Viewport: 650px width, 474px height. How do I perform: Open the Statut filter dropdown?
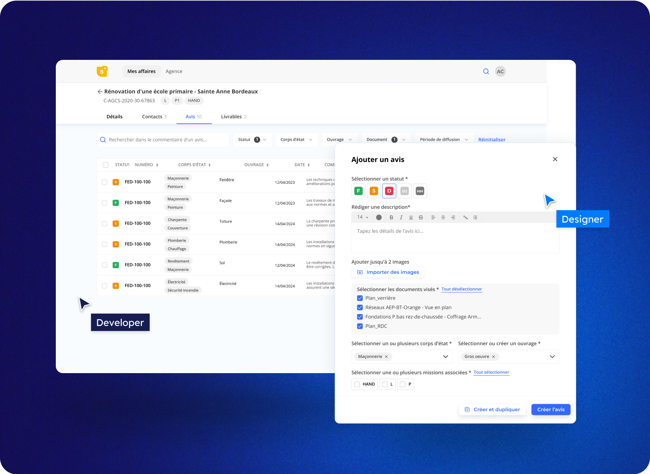coord(252,140)
